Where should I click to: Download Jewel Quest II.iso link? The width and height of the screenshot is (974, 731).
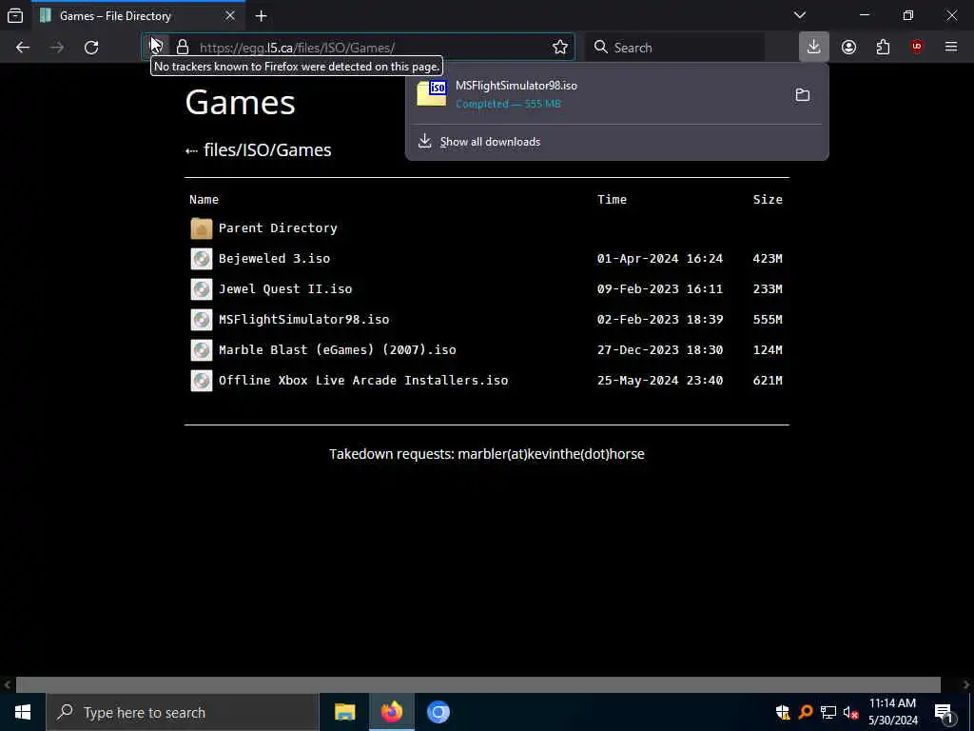(x=285, y=289)
